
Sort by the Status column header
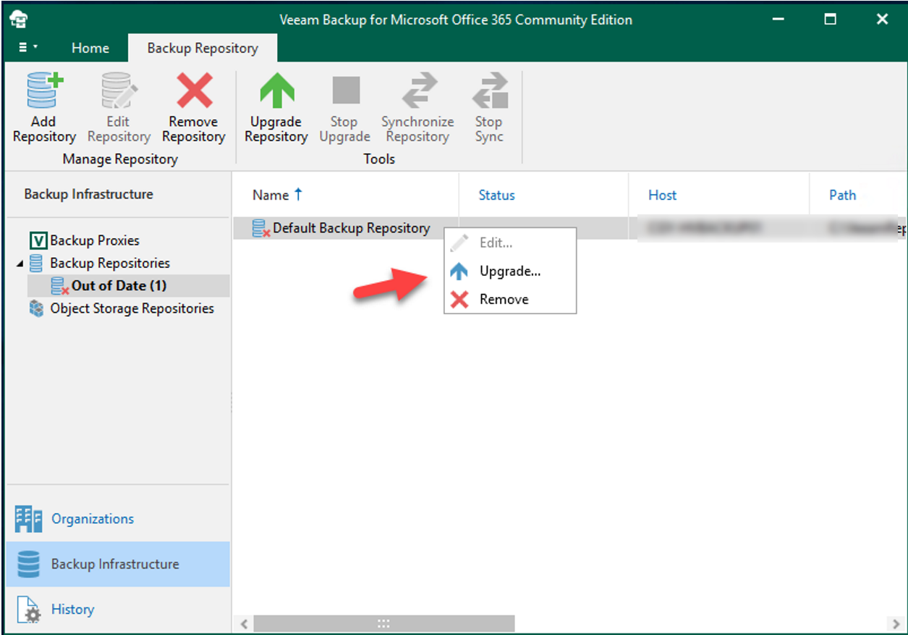pyautogui.click(x=496, y=195)
